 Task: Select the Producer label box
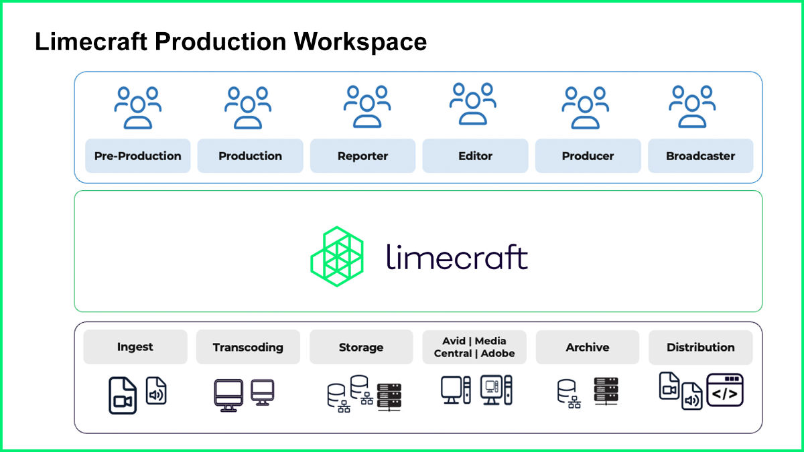[x=588, y=156]
